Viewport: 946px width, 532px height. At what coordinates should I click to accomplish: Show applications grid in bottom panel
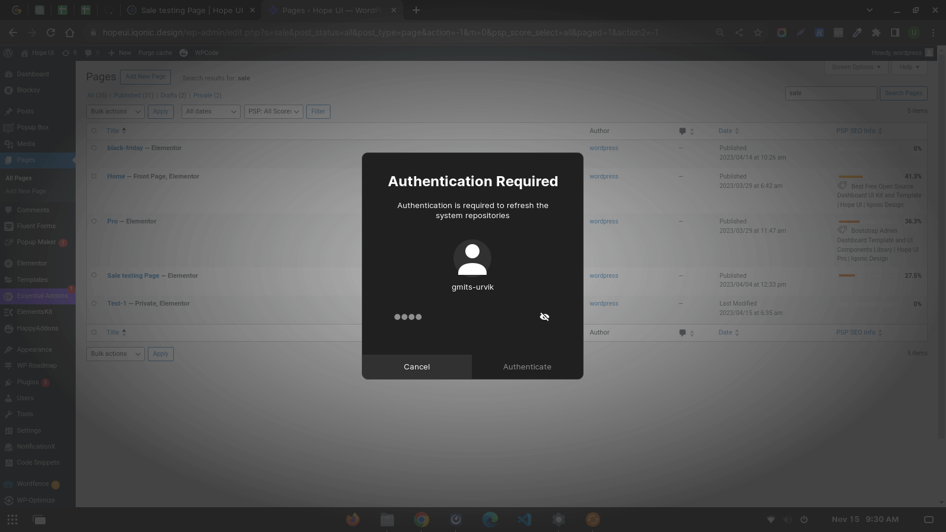12,520
